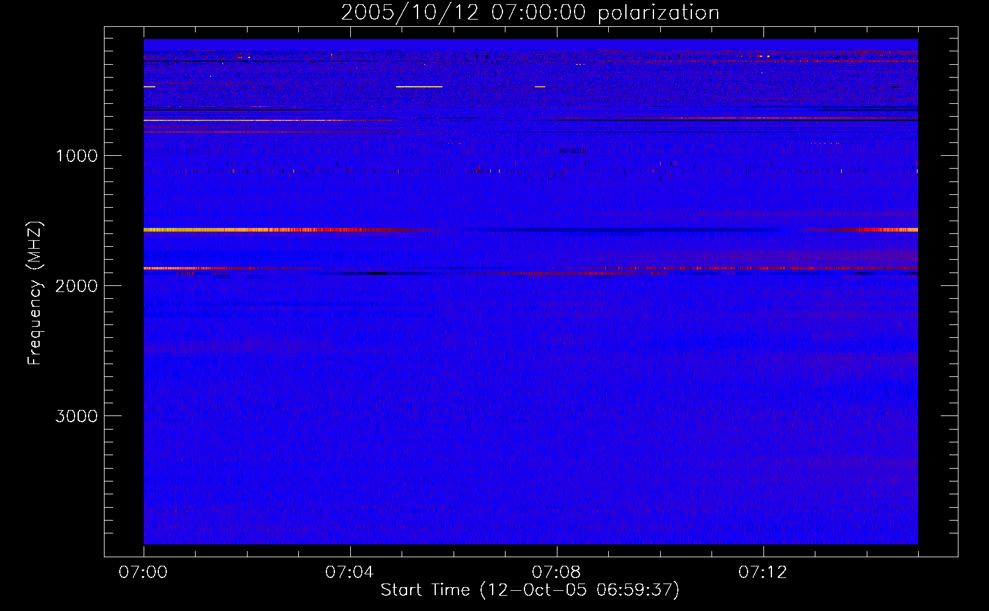Click the short yellow streak near 07:05
Screen dimensions: 989x611
(x=419, y=87)
